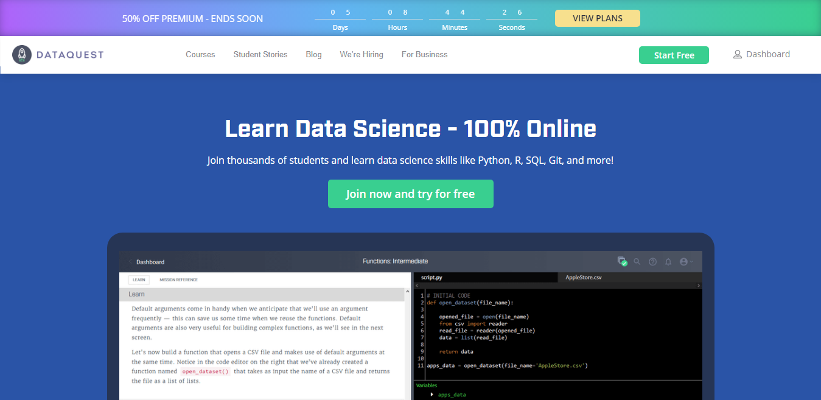The image size is (821, 400).
Task: Click the user icon beside the top-right Dashboard link
Action: coord(738,55)
